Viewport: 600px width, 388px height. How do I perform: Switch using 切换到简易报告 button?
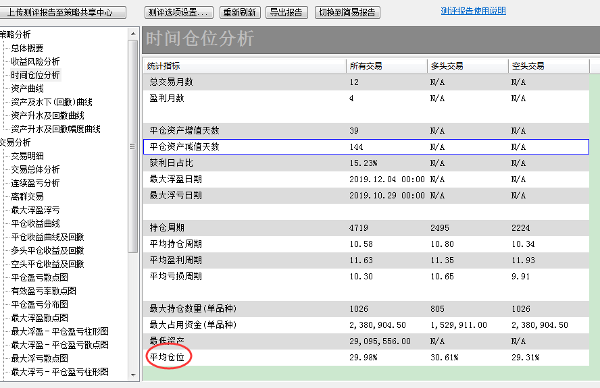click(347, 12)
